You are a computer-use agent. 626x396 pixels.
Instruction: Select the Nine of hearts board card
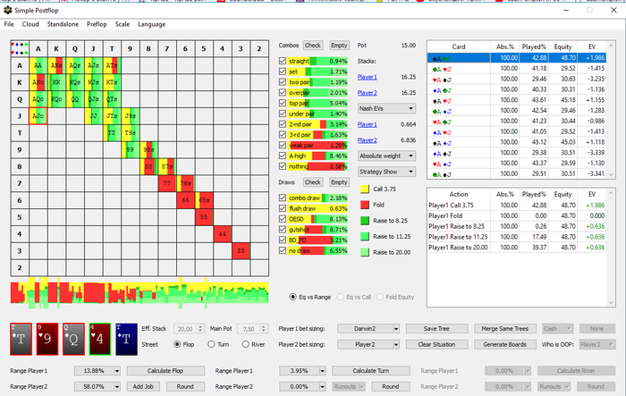click(x=47, y=339)
